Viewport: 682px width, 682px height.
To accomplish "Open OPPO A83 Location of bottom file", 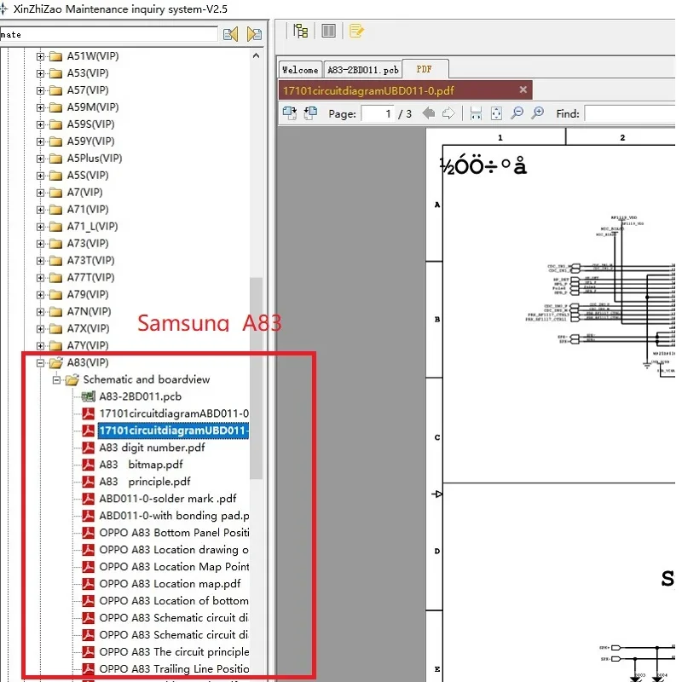I will pos(174,601).
